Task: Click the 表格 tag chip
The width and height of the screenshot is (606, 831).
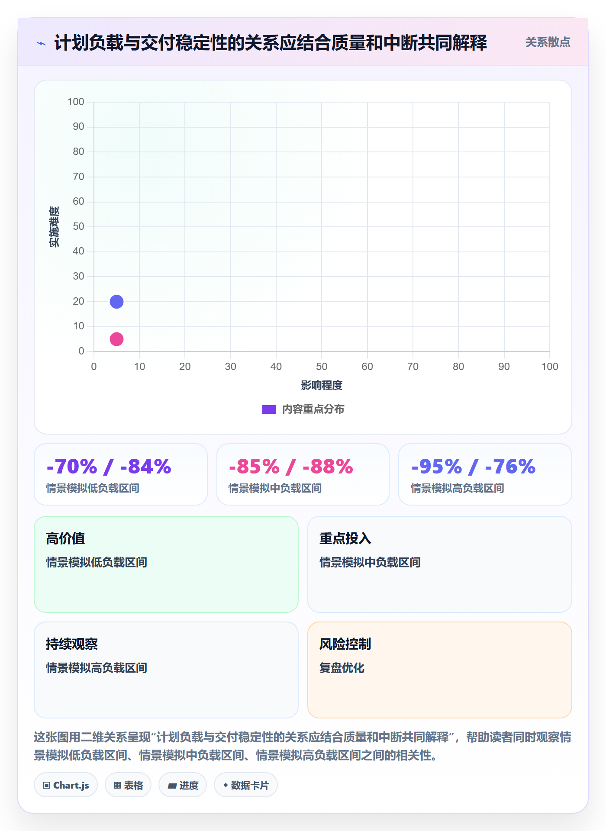Action: [128, 785]
